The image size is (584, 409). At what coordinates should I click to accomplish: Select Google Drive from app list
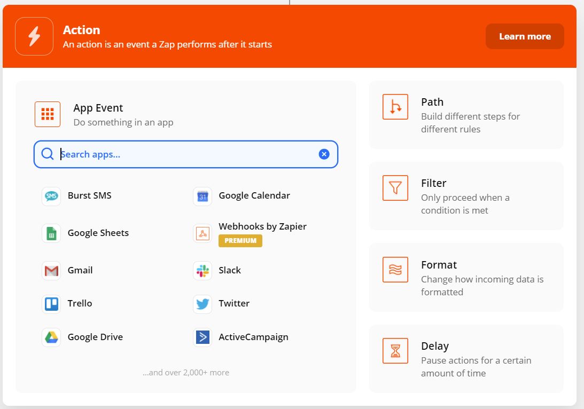click(x=95, y=337)
